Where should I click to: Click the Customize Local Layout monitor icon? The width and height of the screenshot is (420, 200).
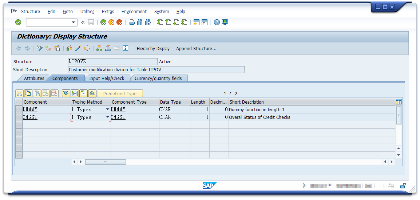click(225, 22)
